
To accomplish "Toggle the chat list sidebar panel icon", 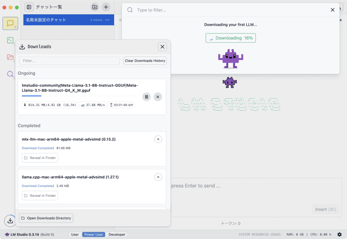I will pyautogui.click(x=29, y=7).
